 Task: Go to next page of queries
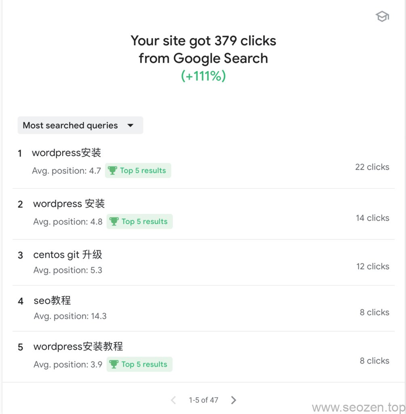pos(234,400)
